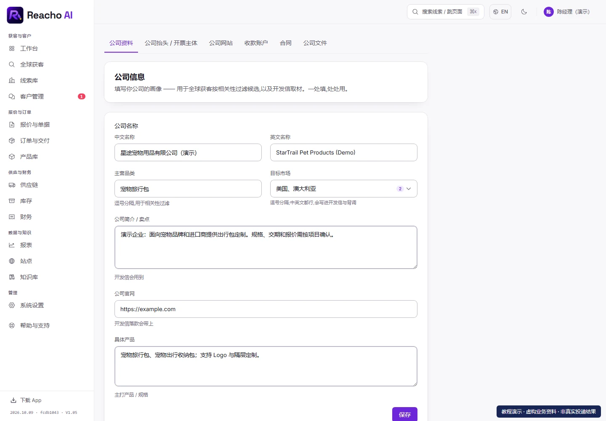Click the red 1 badge on 客户管理
The width and height of the screenshot is (606, 421).
coord(82,96)
